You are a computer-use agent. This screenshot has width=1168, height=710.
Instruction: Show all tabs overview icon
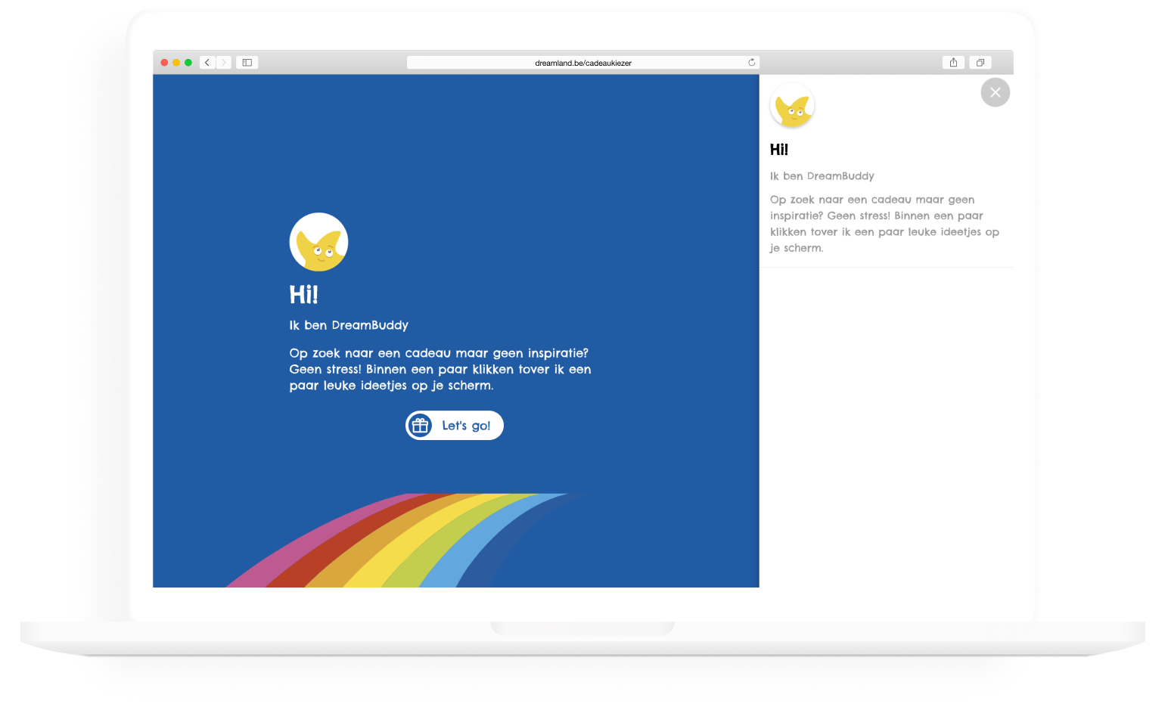(x=980, y=63)
